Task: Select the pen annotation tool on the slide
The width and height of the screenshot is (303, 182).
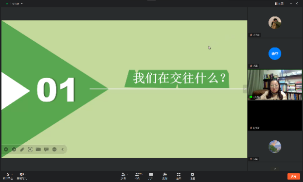Action: coord(22,149)
